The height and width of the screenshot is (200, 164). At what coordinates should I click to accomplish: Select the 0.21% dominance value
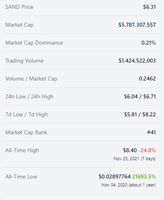149,43
